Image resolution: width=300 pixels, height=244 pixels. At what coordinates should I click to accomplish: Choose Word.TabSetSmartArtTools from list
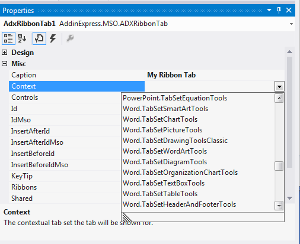[x=198, y=109]
